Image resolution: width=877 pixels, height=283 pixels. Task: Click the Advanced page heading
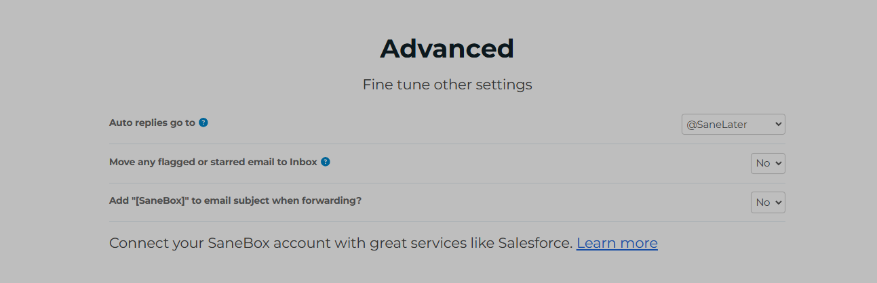447,49
